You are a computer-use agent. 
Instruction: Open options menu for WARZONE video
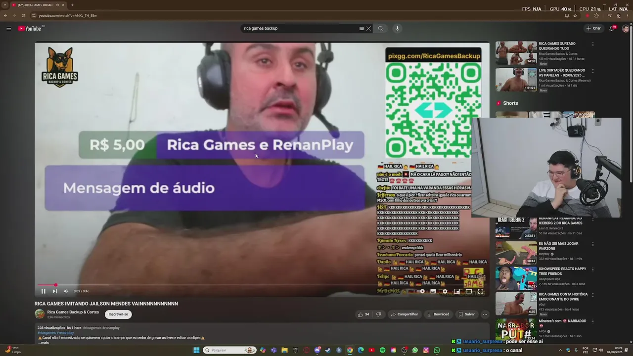[x=592, y=244]
